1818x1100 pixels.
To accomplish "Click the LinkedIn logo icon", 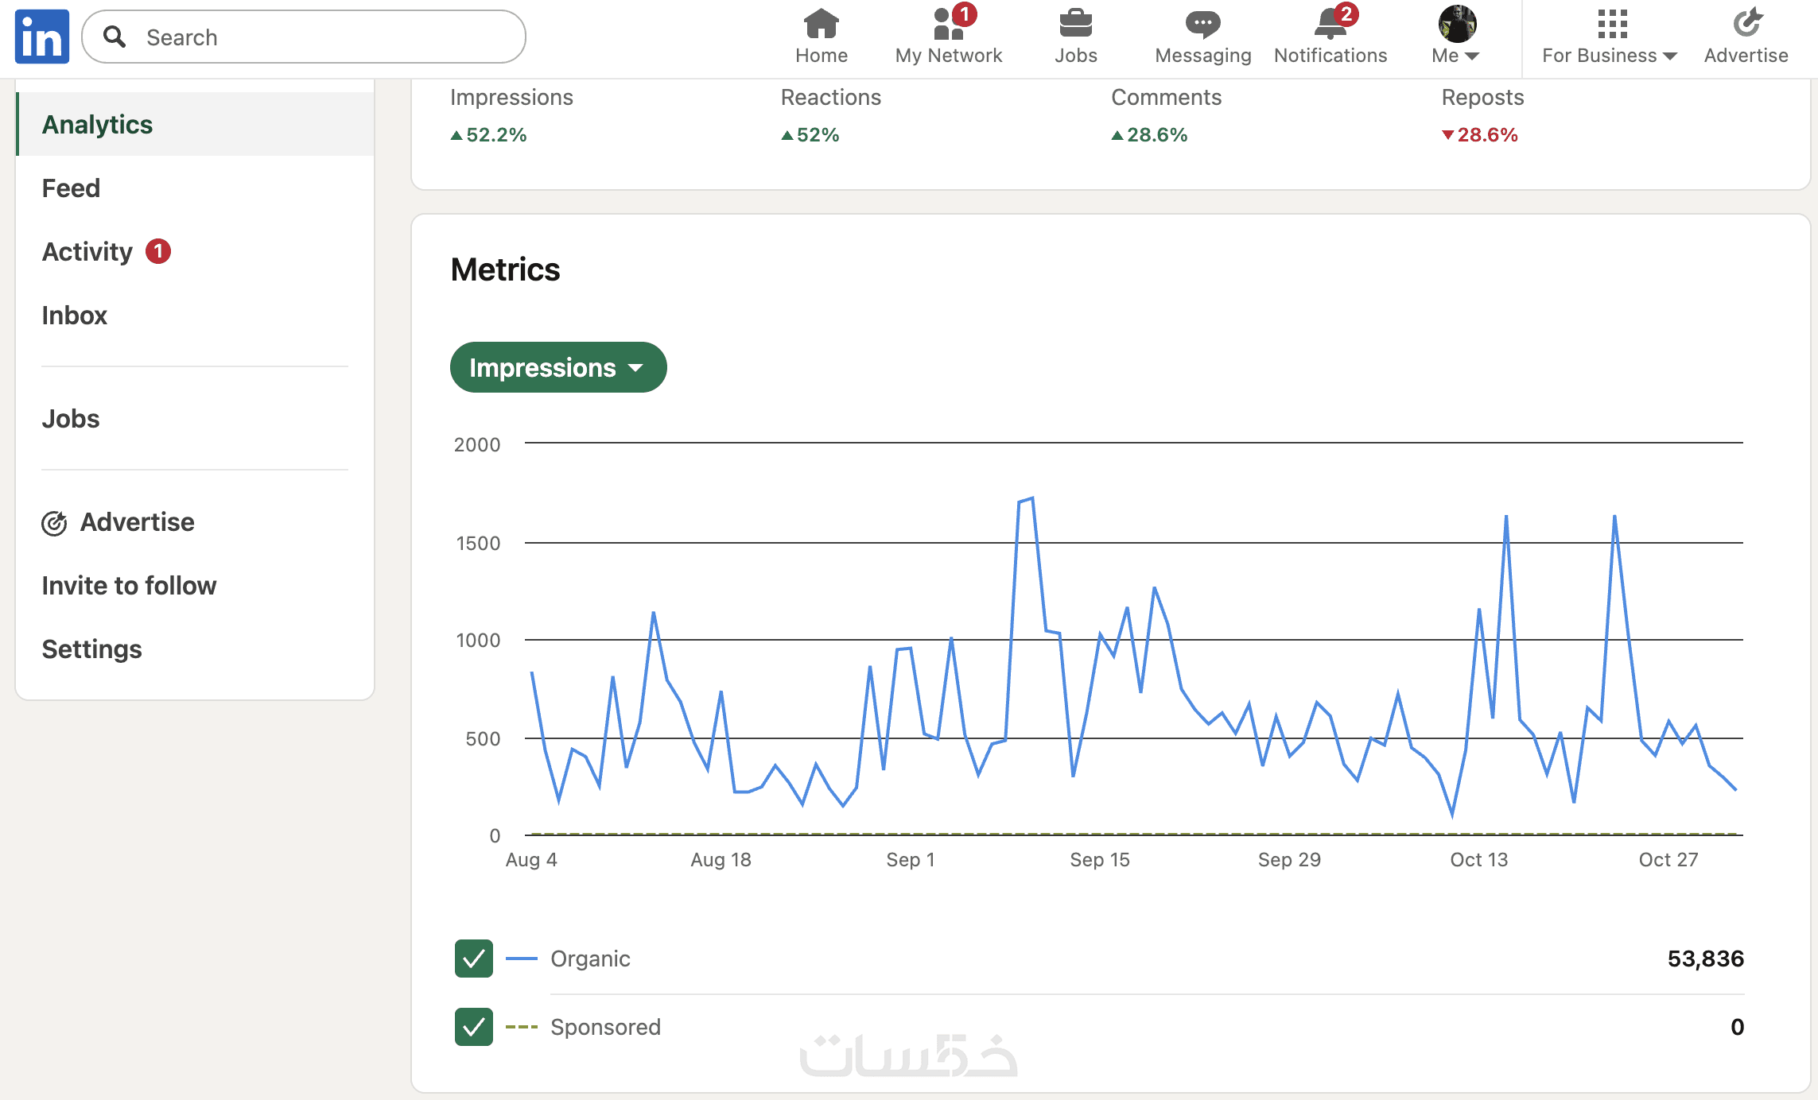I will 41,37.
